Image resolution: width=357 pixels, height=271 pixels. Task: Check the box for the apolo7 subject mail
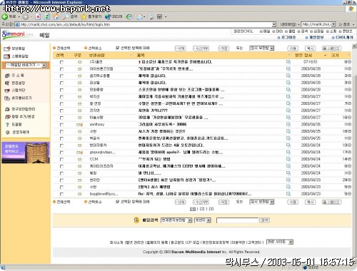(61, 153)
